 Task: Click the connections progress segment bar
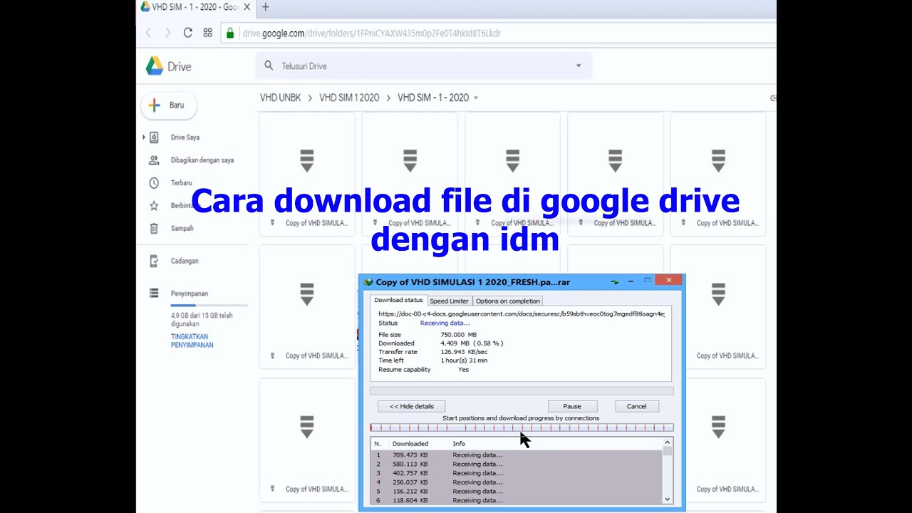[522, 427]
